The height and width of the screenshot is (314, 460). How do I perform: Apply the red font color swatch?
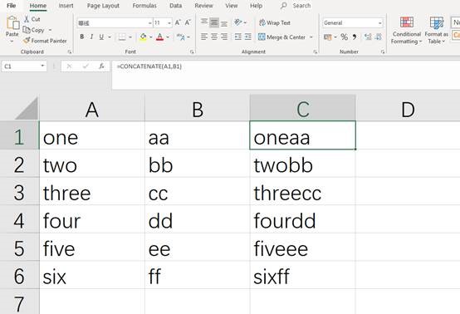click(x=160, y=37)
